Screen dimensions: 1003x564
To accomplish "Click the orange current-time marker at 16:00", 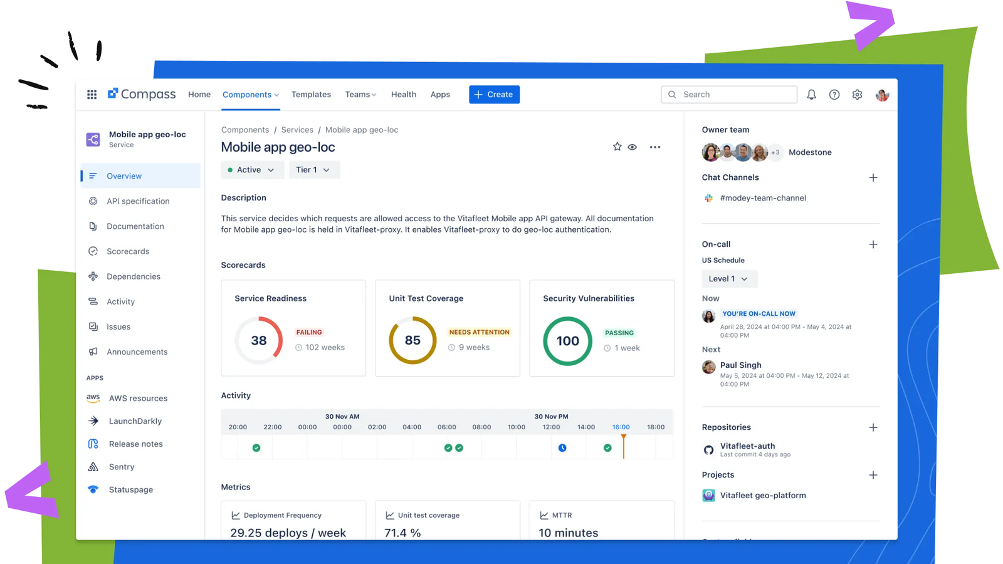I will point(623,446).
